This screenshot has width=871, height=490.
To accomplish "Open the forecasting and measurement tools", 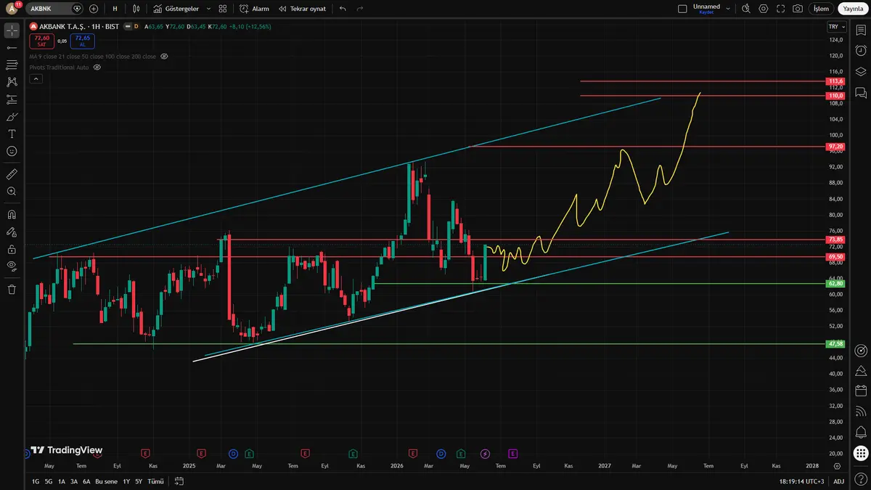I will 11,99.
